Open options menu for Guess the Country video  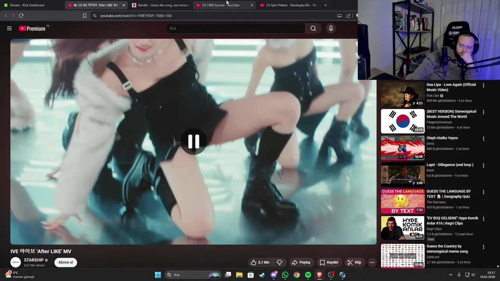coord(483,247)
